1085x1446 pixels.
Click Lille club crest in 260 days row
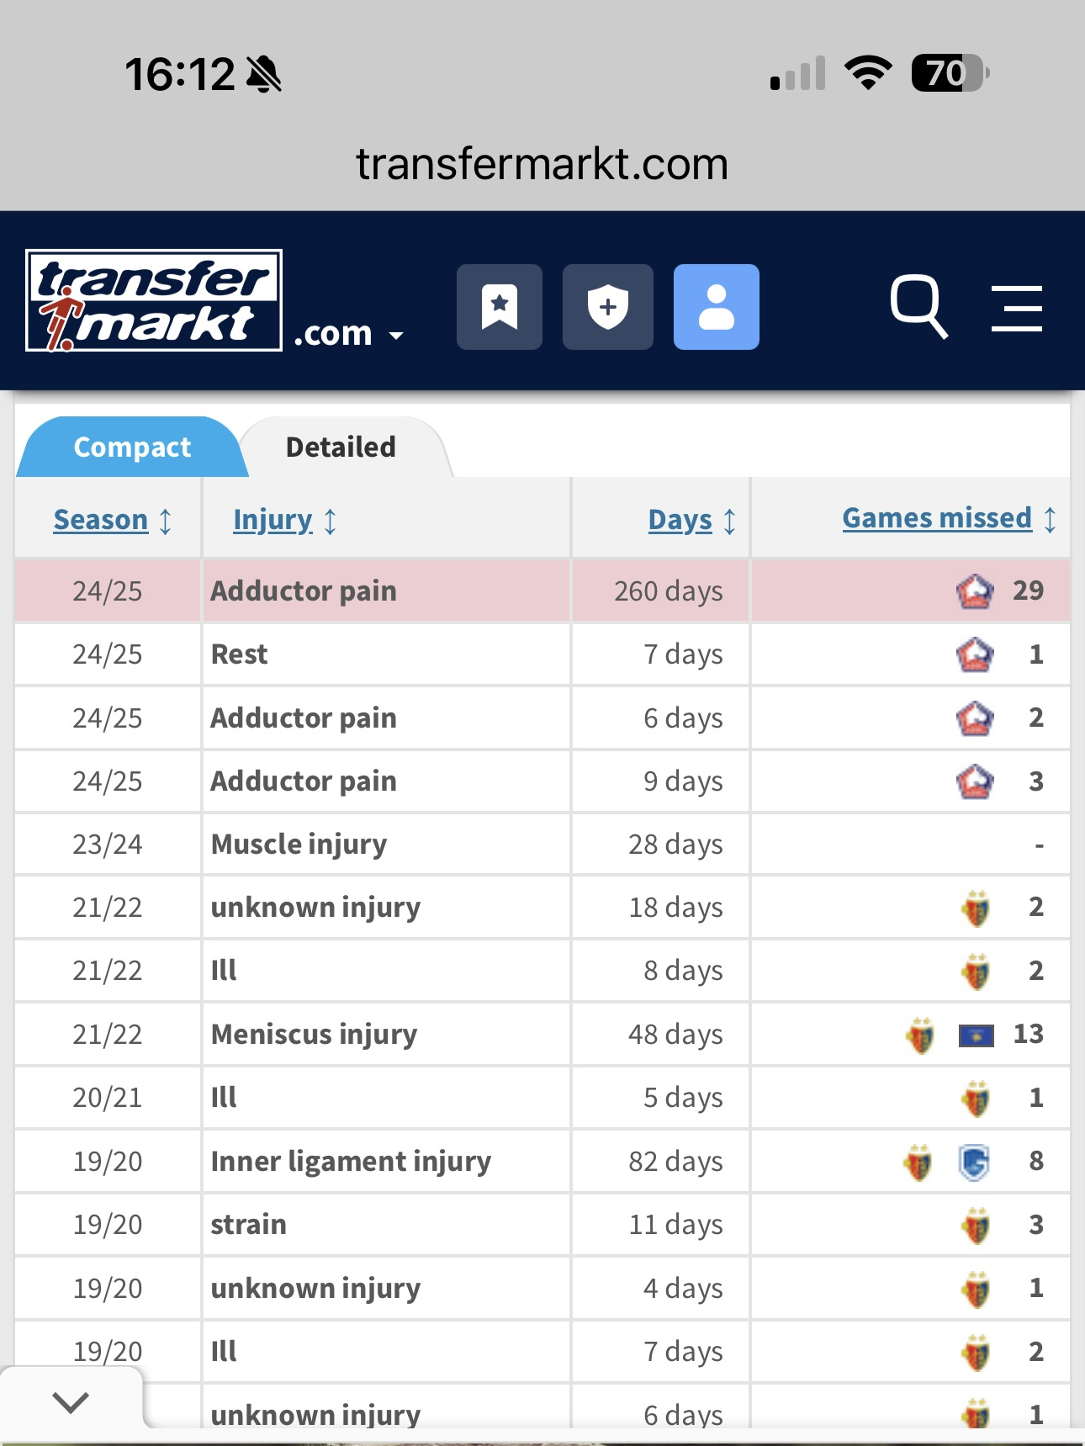(975, 591)
